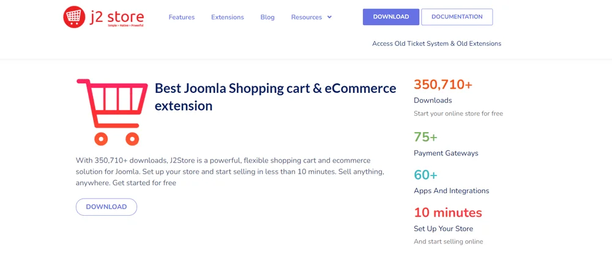
Task: Open the Features menu item
Action: (182, 17)
